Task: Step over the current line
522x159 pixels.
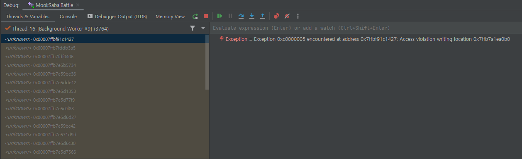Action: tap(241, 16)
